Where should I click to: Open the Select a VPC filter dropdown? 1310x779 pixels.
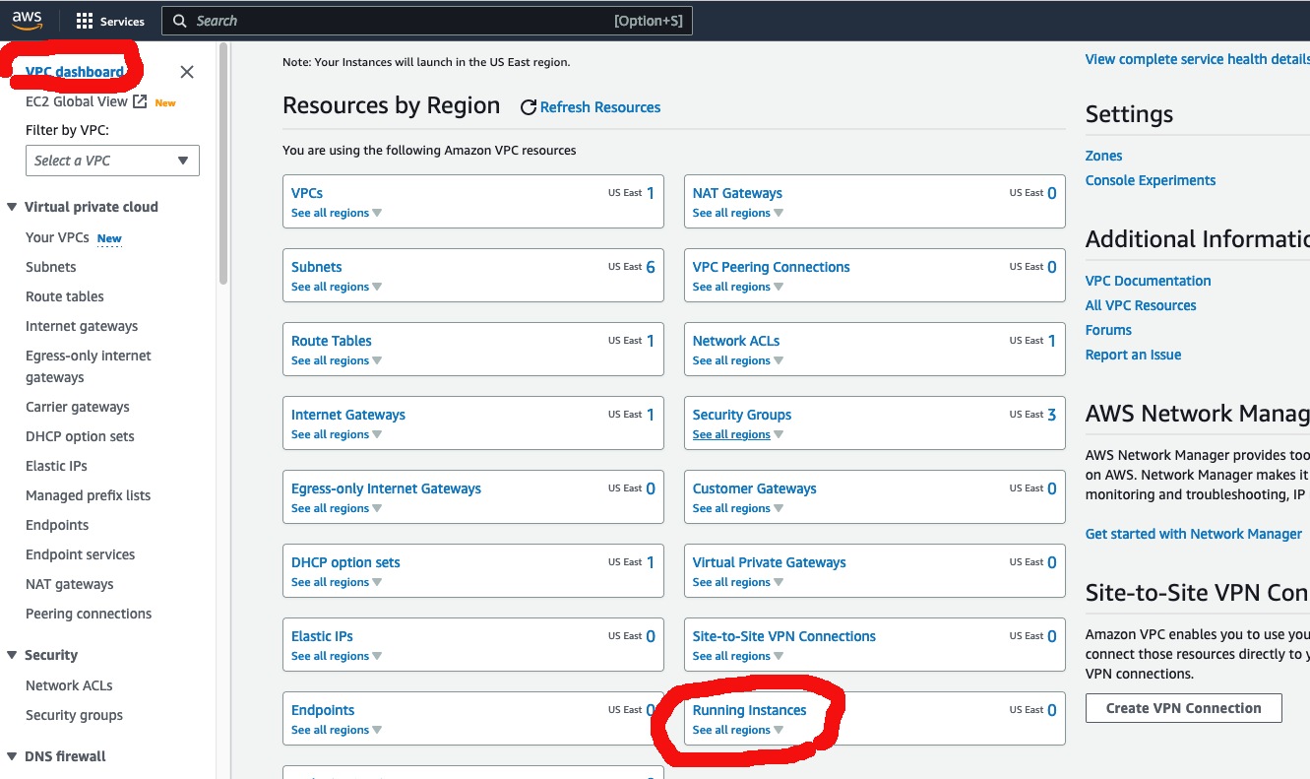[112, 161]
